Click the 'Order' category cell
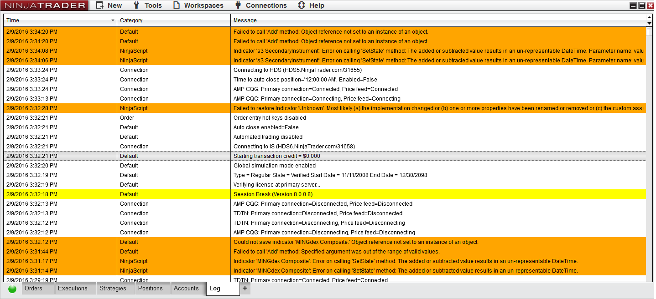Viewport: 656px width, 299px height. click(174, 118)
